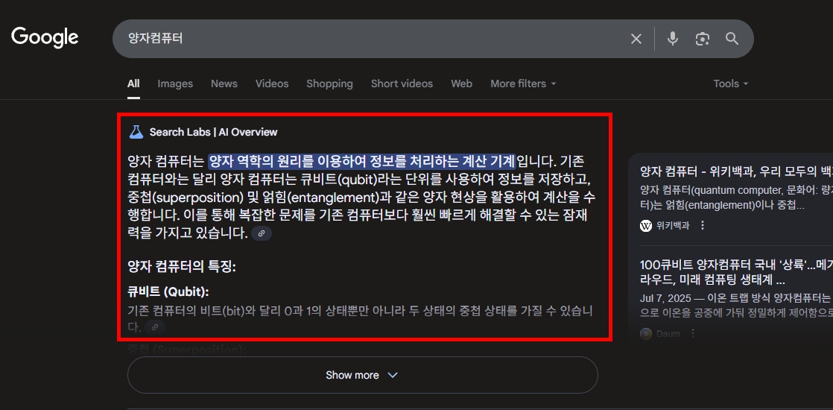
Task: Switch to the Web tab
Action: [x=462, y=83]
